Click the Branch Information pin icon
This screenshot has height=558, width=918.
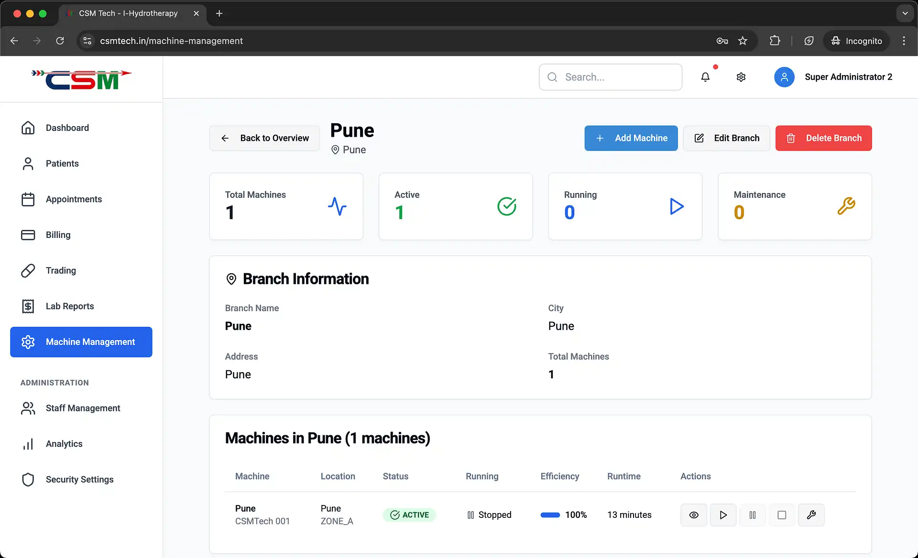click(x=231, y=279)
